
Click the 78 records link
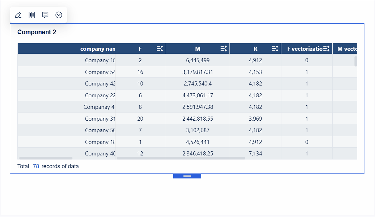coord(35,166)
